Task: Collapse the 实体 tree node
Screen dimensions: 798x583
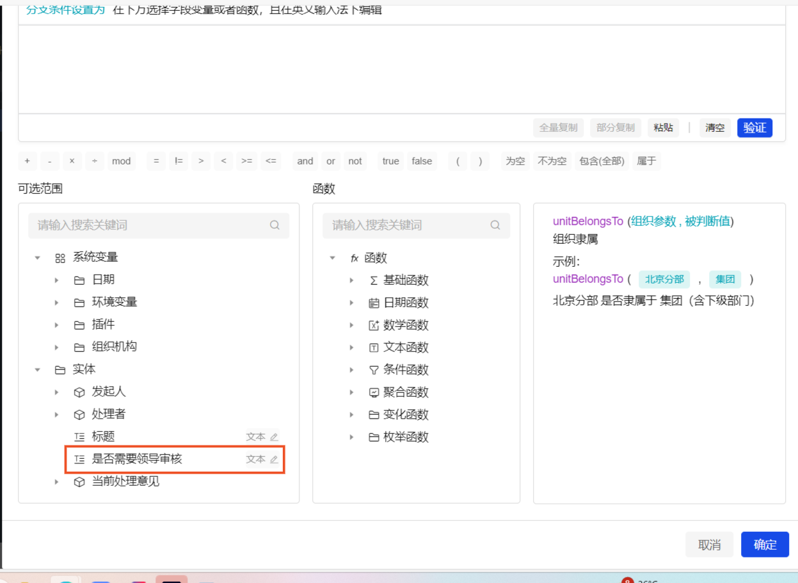Action: tap(38, 370)
